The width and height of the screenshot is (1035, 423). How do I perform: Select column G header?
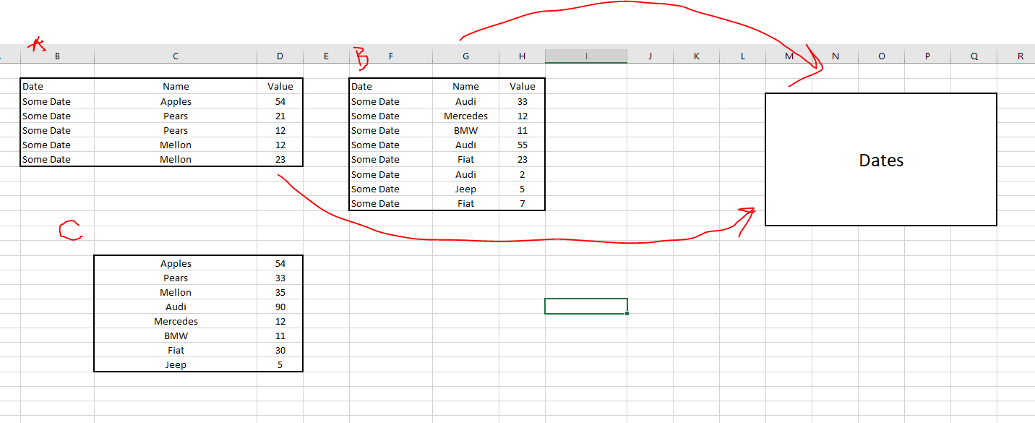coord(465,56)
